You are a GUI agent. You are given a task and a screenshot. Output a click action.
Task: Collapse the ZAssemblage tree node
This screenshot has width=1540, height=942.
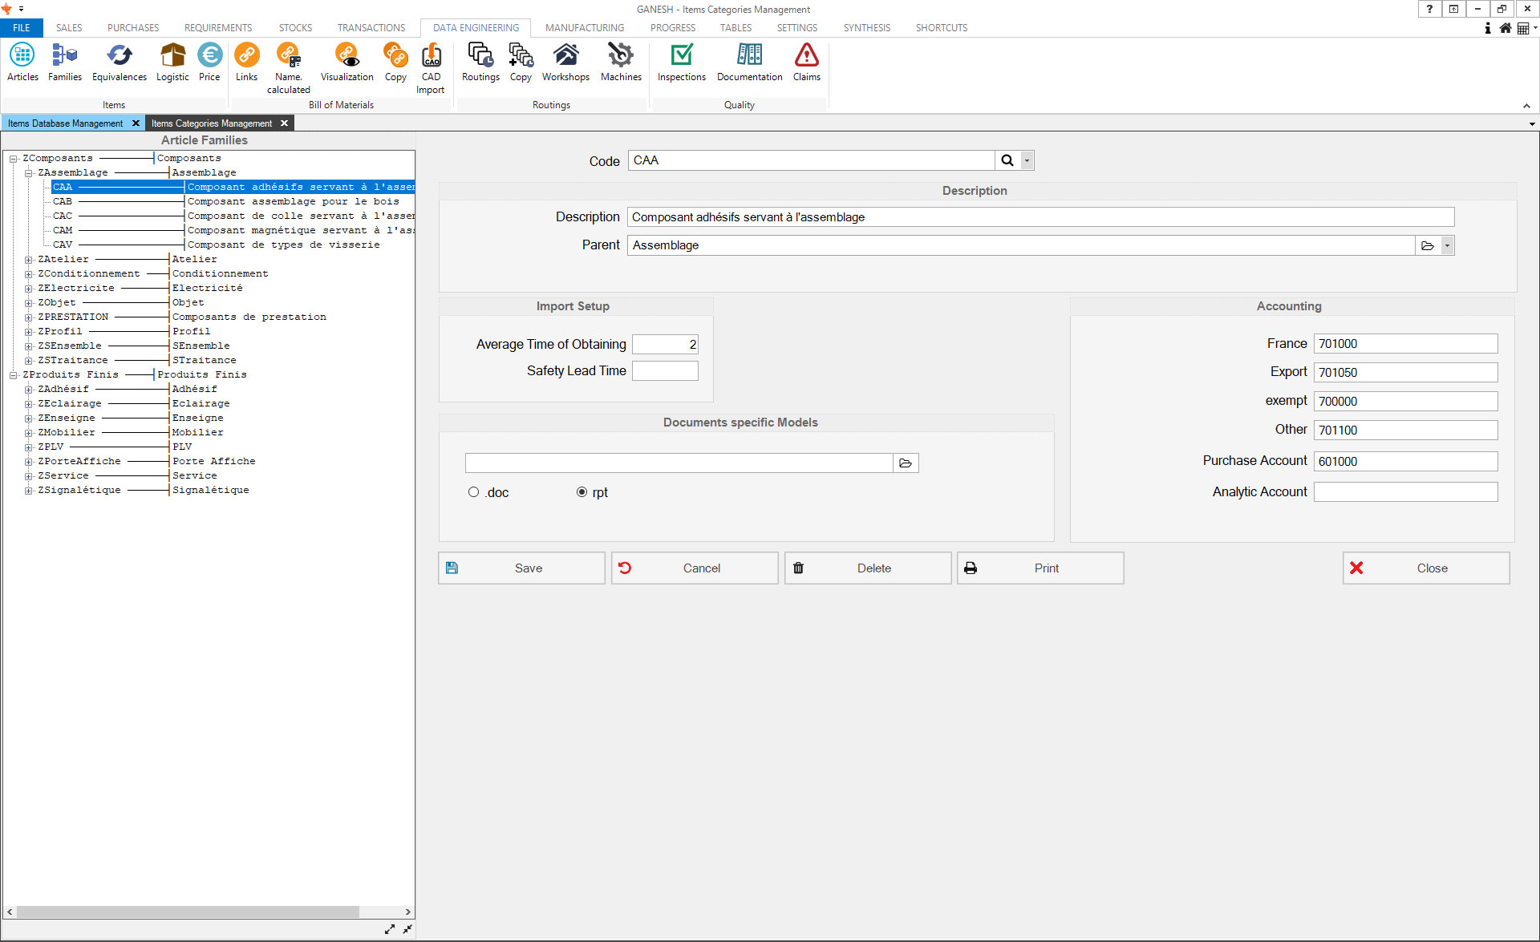29,173
